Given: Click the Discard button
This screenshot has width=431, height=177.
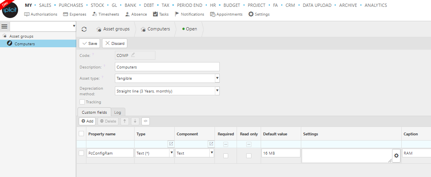Looking at the screenshot, I should [114, 43].
